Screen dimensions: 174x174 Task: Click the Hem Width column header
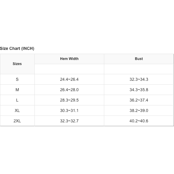coord(69,59)
